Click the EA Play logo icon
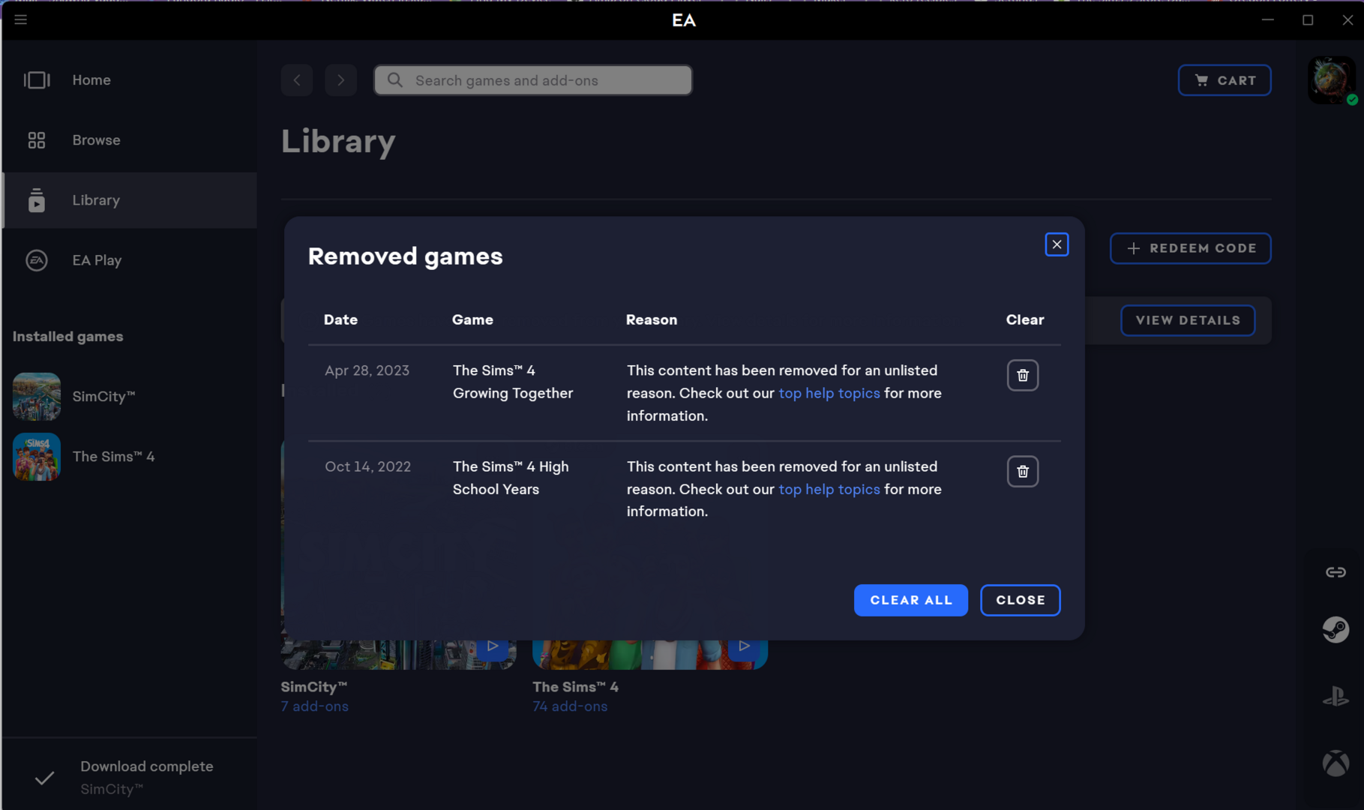1364x810 pixels. pyautogui.click(x=37, y=260)
